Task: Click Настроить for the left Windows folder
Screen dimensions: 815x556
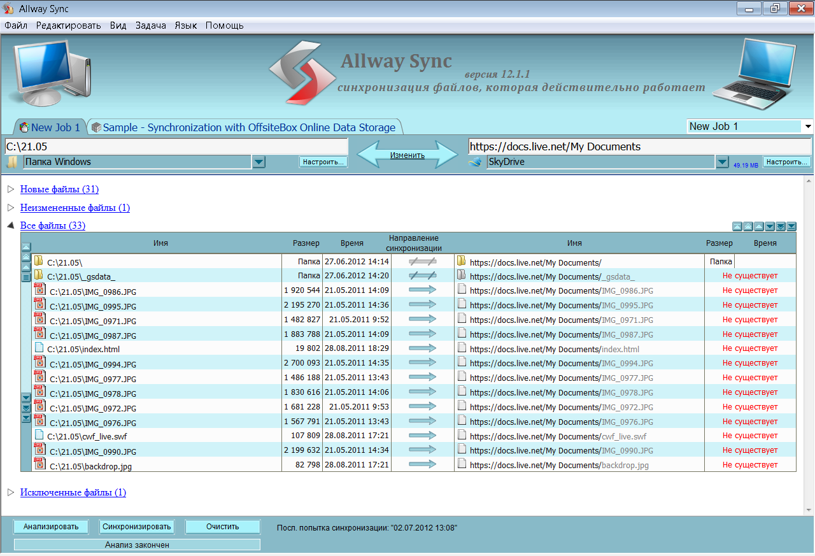Action: tap(323, 162)
